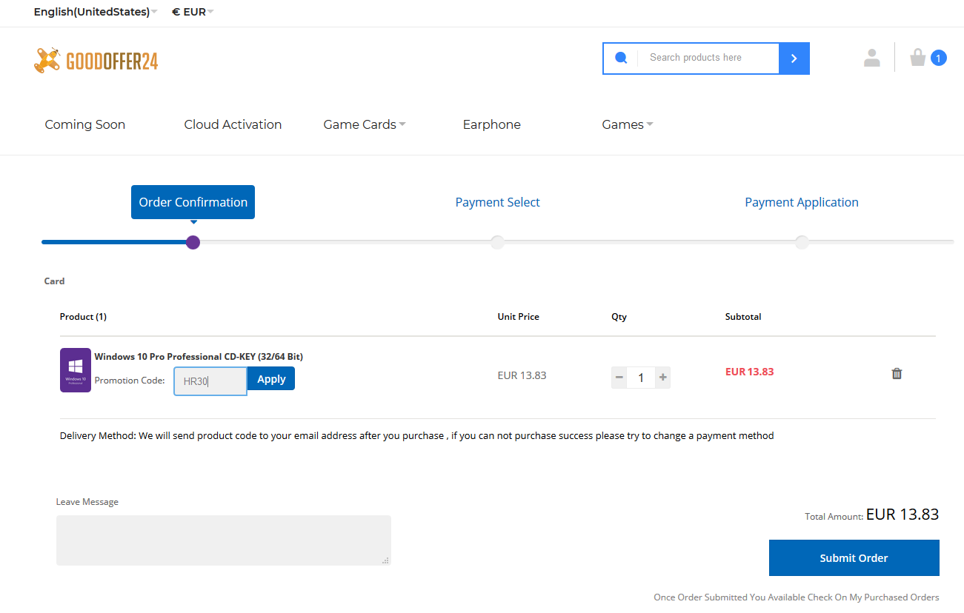Click the red Subtotal EUR 13.83

tap(749, 372)
